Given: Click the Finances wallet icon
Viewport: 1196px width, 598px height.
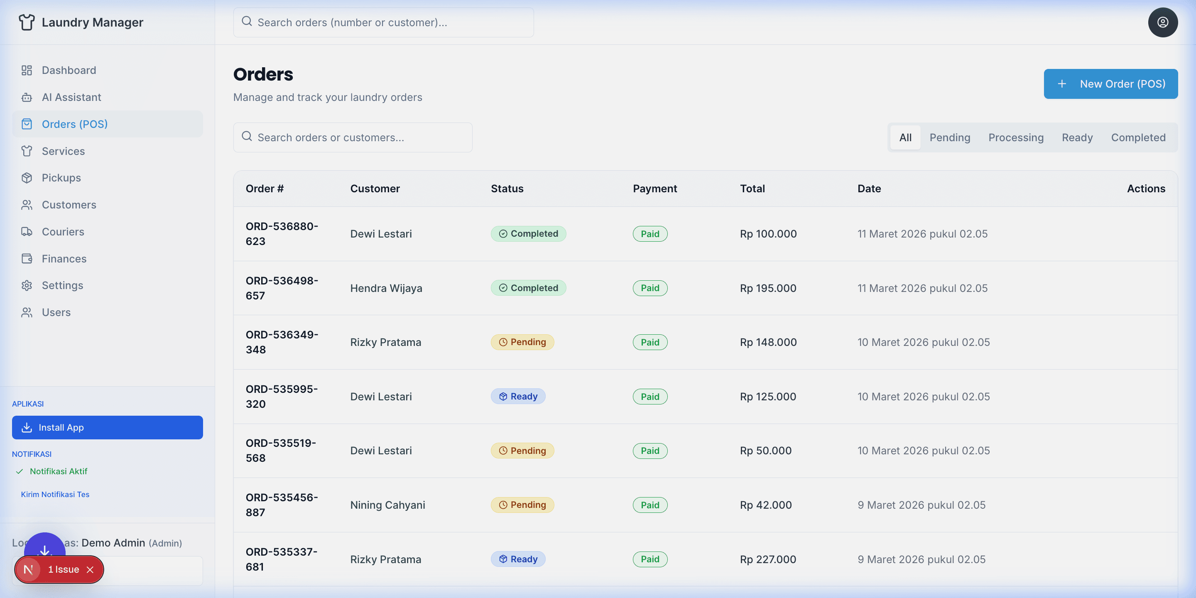Looking at the screenshot, I should coord(27,259).
